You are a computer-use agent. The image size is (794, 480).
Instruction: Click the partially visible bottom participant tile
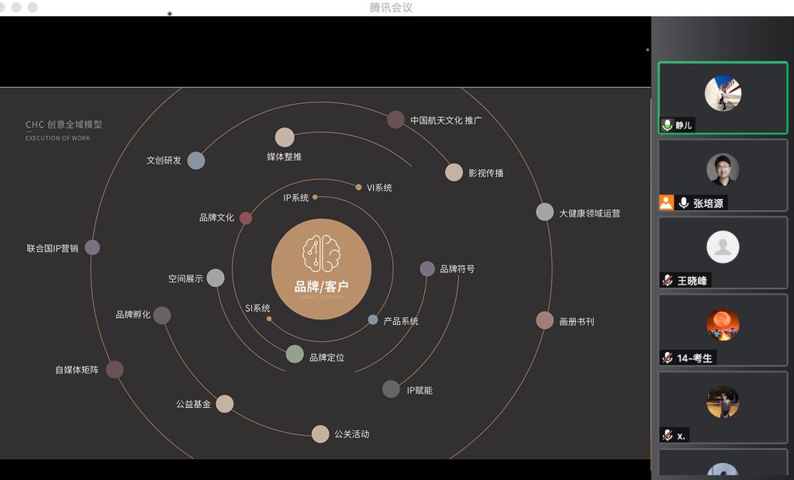click(x=723, y=467)
